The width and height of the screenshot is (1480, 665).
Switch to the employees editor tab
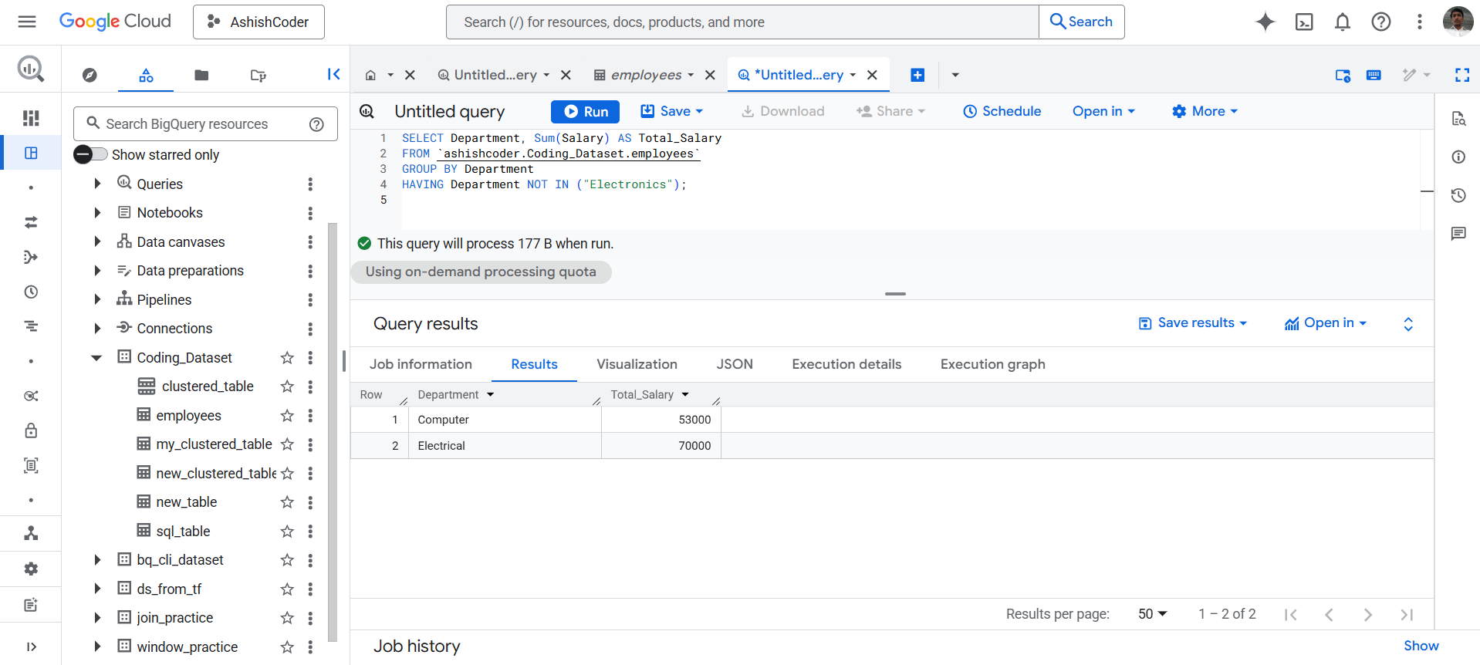tap(646, 75)
